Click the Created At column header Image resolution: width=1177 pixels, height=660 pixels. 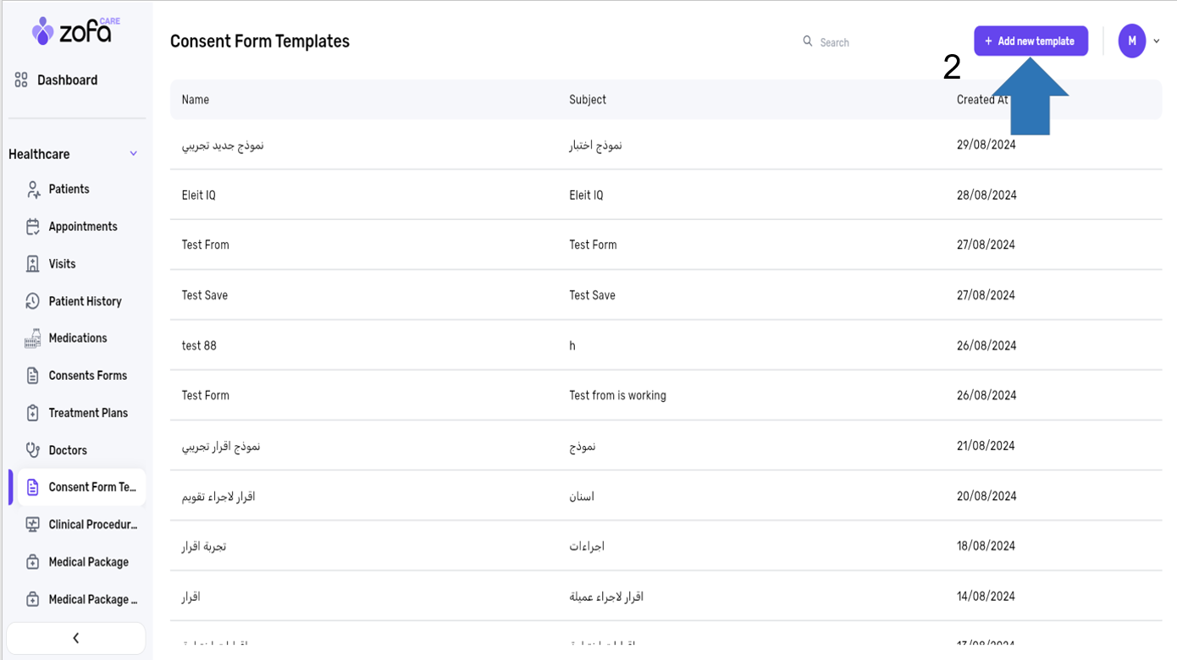(x=982, y=100)
